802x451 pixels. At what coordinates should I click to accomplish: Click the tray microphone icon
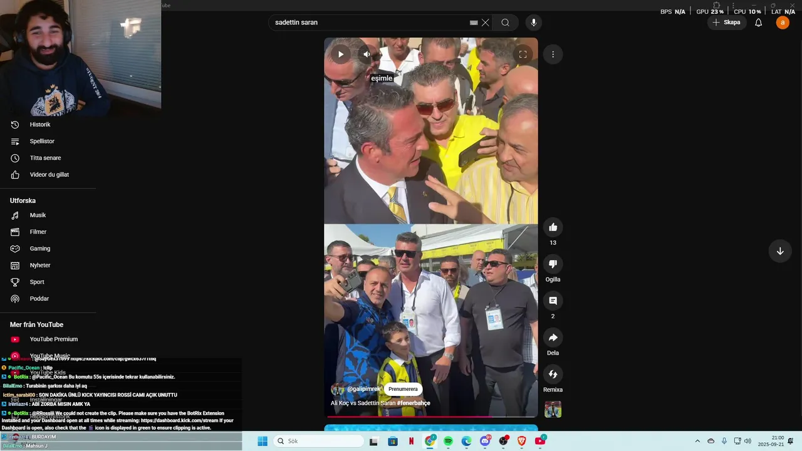[724, 441]
